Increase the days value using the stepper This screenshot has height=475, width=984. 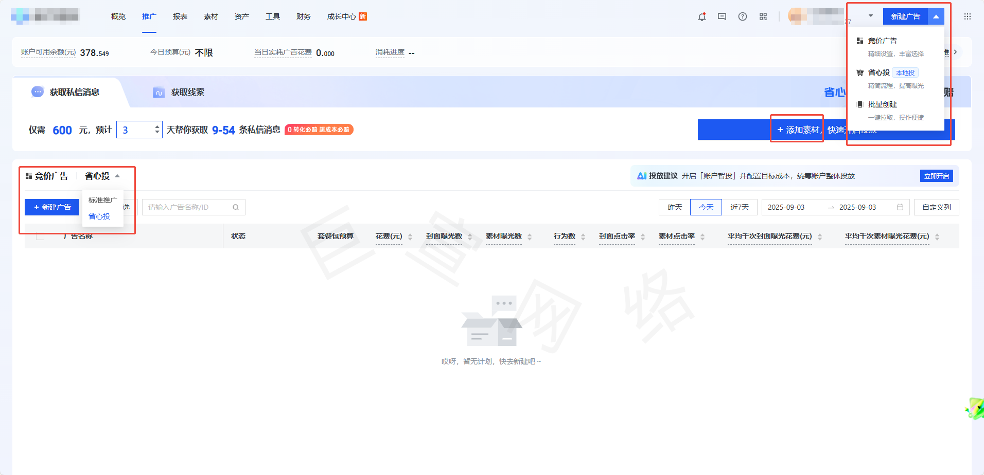157,126
